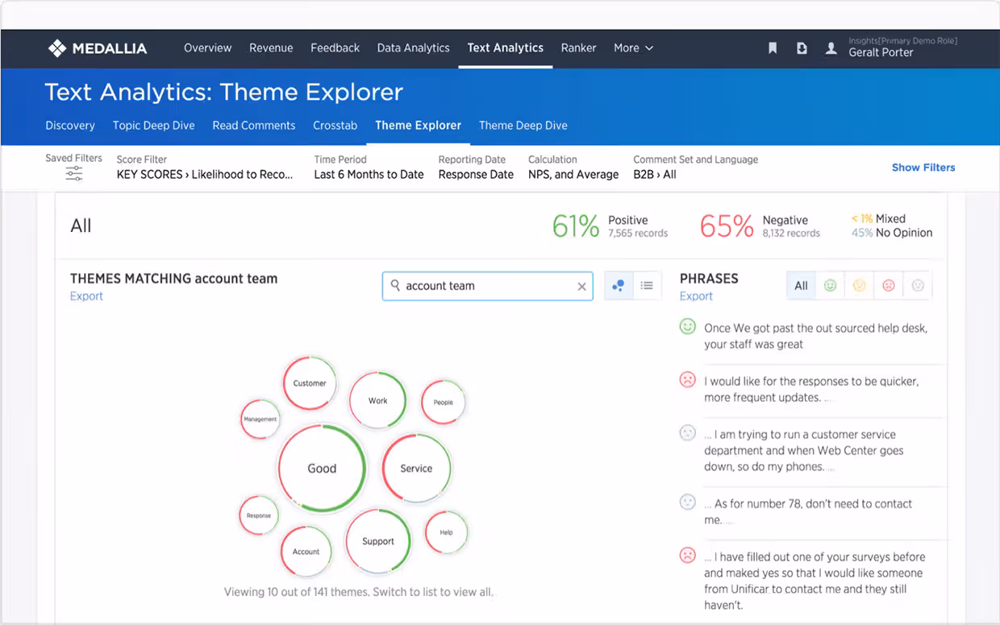Click the search magnifier icon
This screenshot has width=1000, height=625.
[395, 285]
